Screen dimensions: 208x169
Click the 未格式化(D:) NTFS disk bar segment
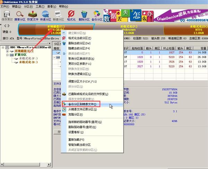[x=186, y=30]
